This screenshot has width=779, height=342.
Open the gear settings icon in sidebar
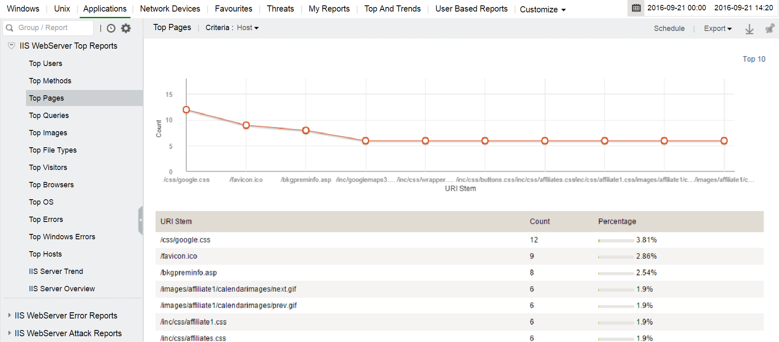[x=126, y=28]
